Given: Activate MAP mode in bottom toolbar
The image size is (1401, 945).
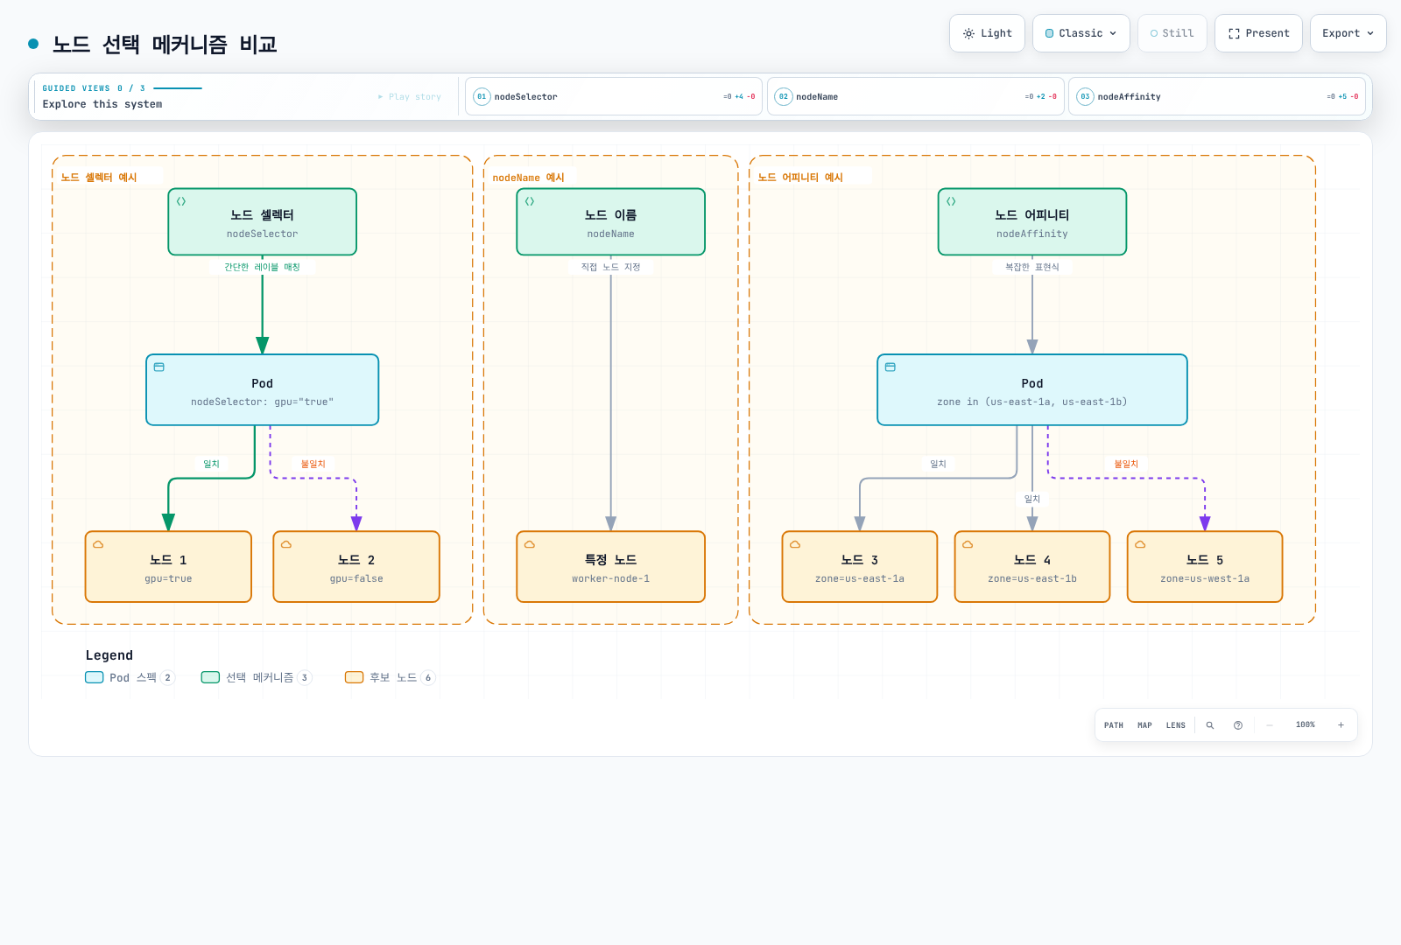Looking at the screenshot, I should click(1144, 725).
